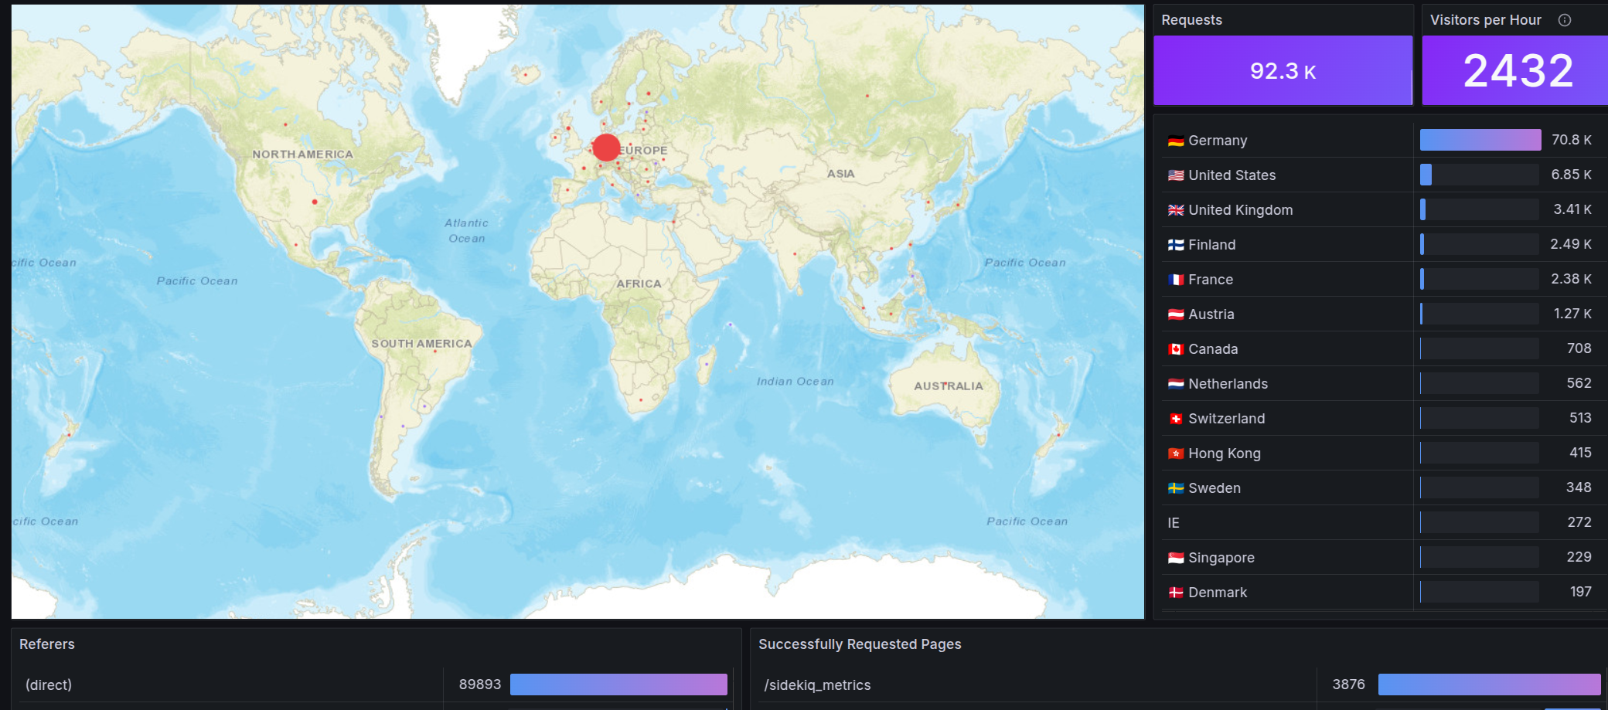Click the United States flag icon
Viewport: 1608px width, 710px height.
click(1175, 175)
